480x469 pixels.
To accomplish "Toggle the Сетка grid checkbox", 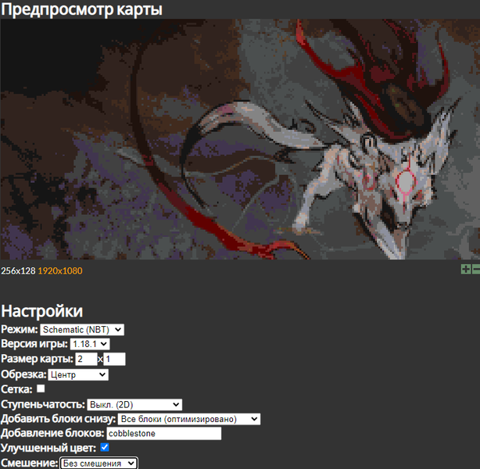I will (41, 388).
